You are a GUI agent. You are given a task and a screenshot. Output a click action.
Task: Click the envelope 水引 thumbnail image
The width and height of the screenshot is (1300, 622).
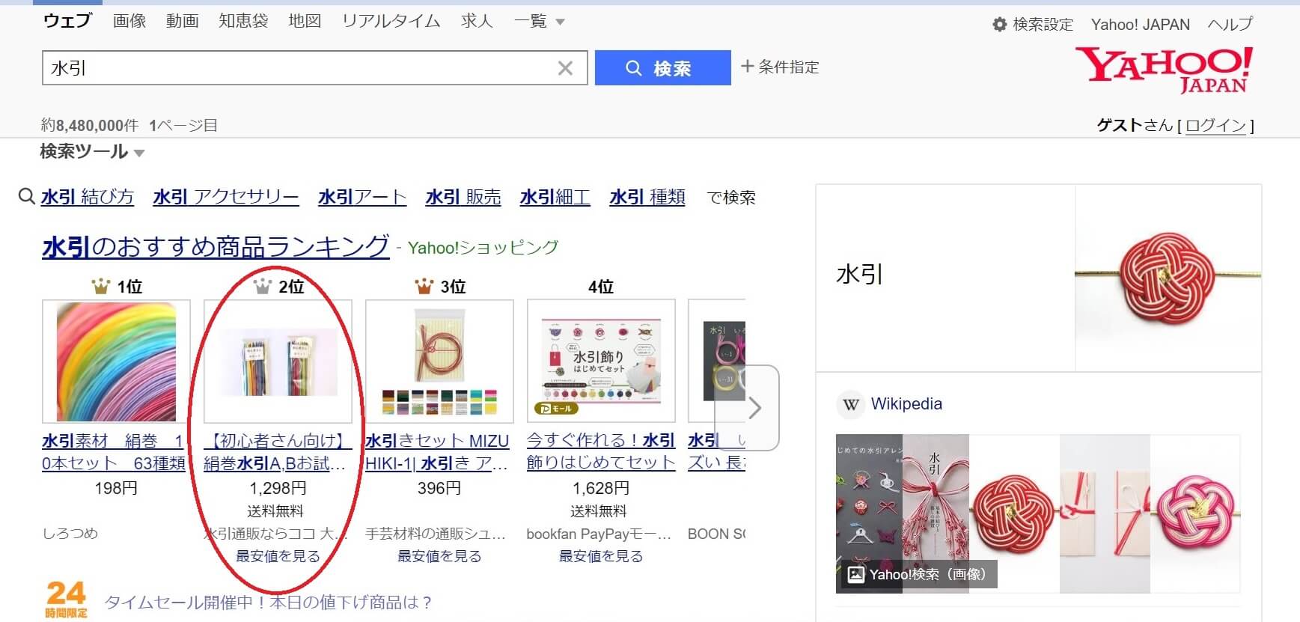tap(1105, 513)
